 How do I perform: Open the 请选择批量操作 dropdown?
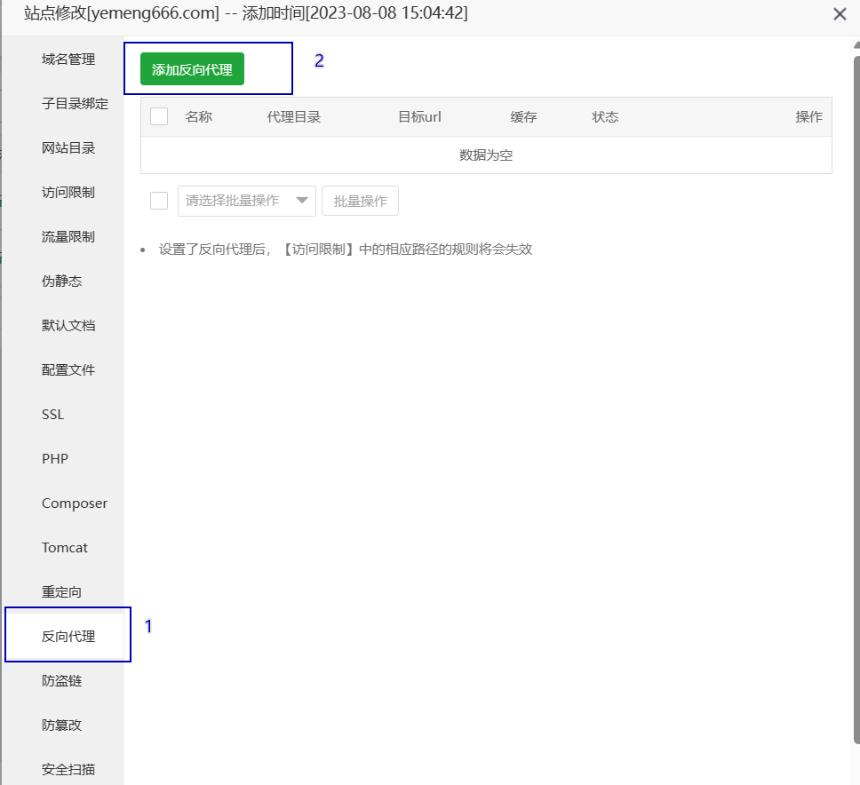(x=247, y=201)
